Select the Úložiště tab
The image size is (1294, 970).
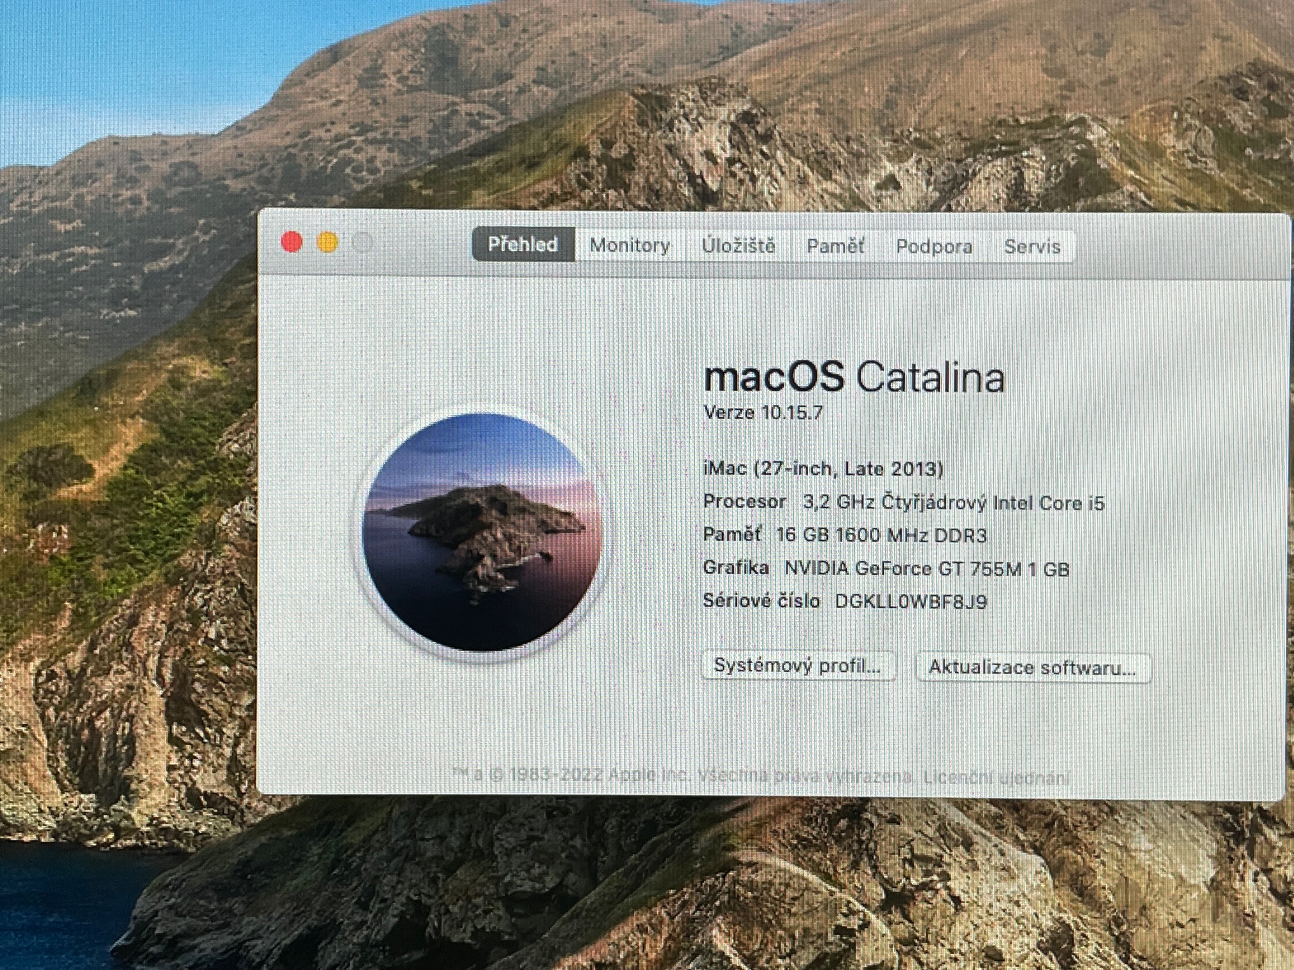pyautogui.click(x=738, y=246)
